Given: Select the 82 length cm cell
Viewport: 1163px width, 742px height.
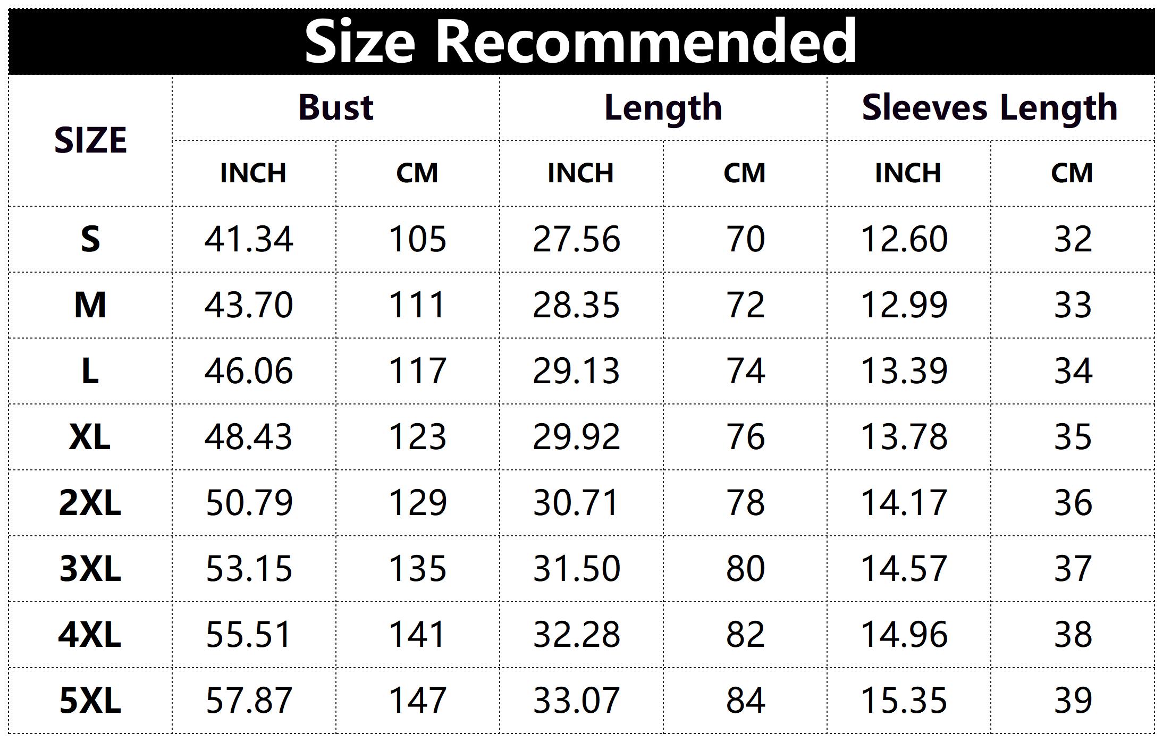Looking at the screenshot, I should click(745, 635).
